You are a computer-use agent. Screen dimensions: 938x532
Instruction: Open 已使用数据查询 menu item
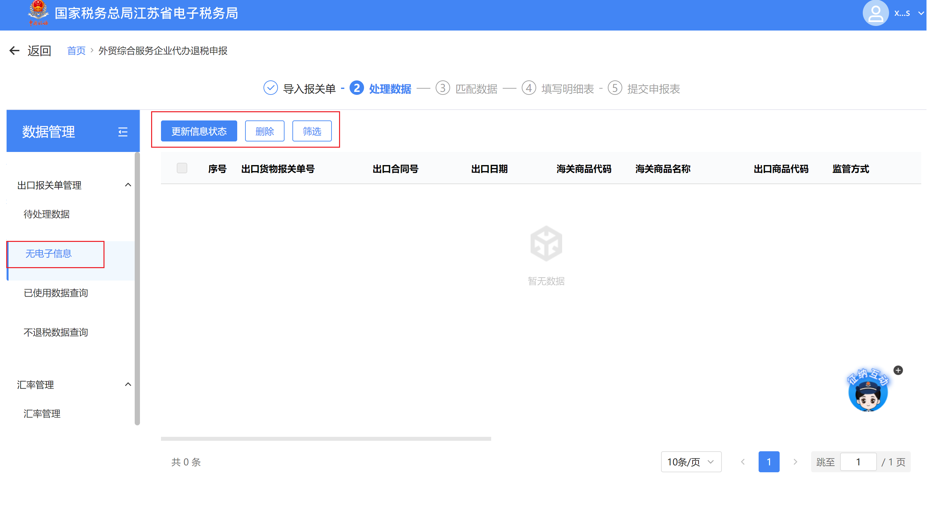[56, 293]
